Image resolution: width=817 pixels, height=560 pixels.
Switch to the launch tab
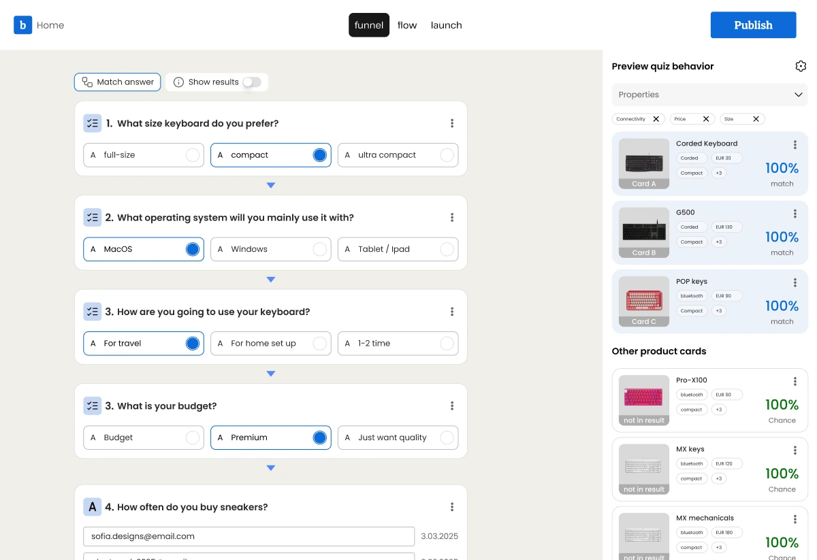(446, 24)
